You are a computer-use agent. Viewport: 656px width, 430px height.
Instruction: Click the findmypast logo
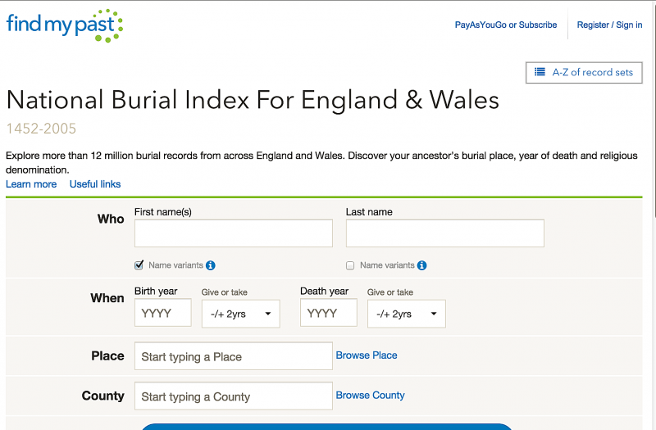[65, 25]
